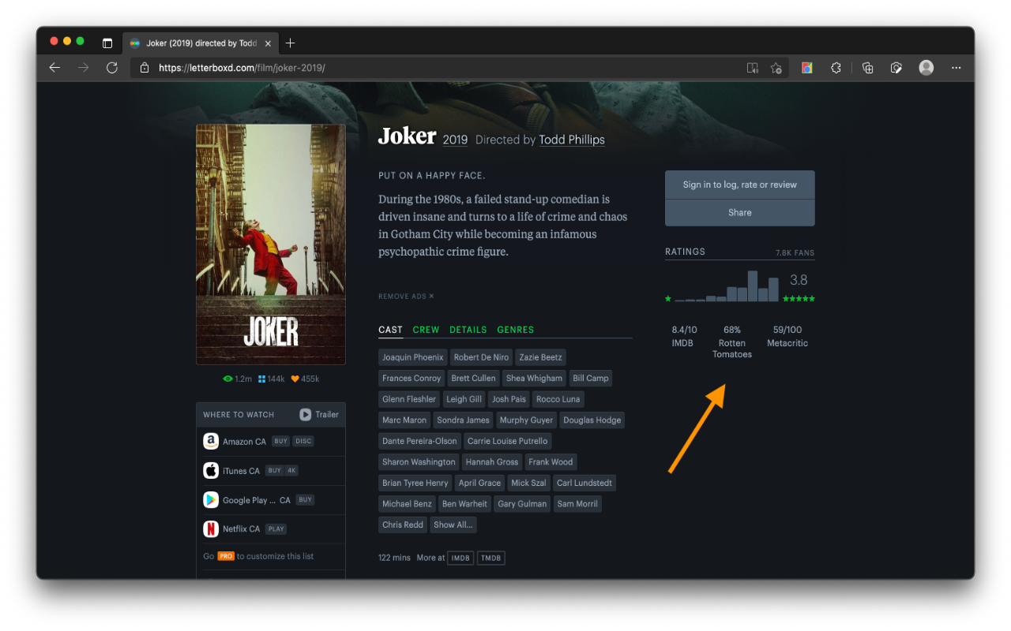Open Zazie Beetz cast page
Image resolution: width=1011 pixels, height=631 pixels.
(541, 357)
